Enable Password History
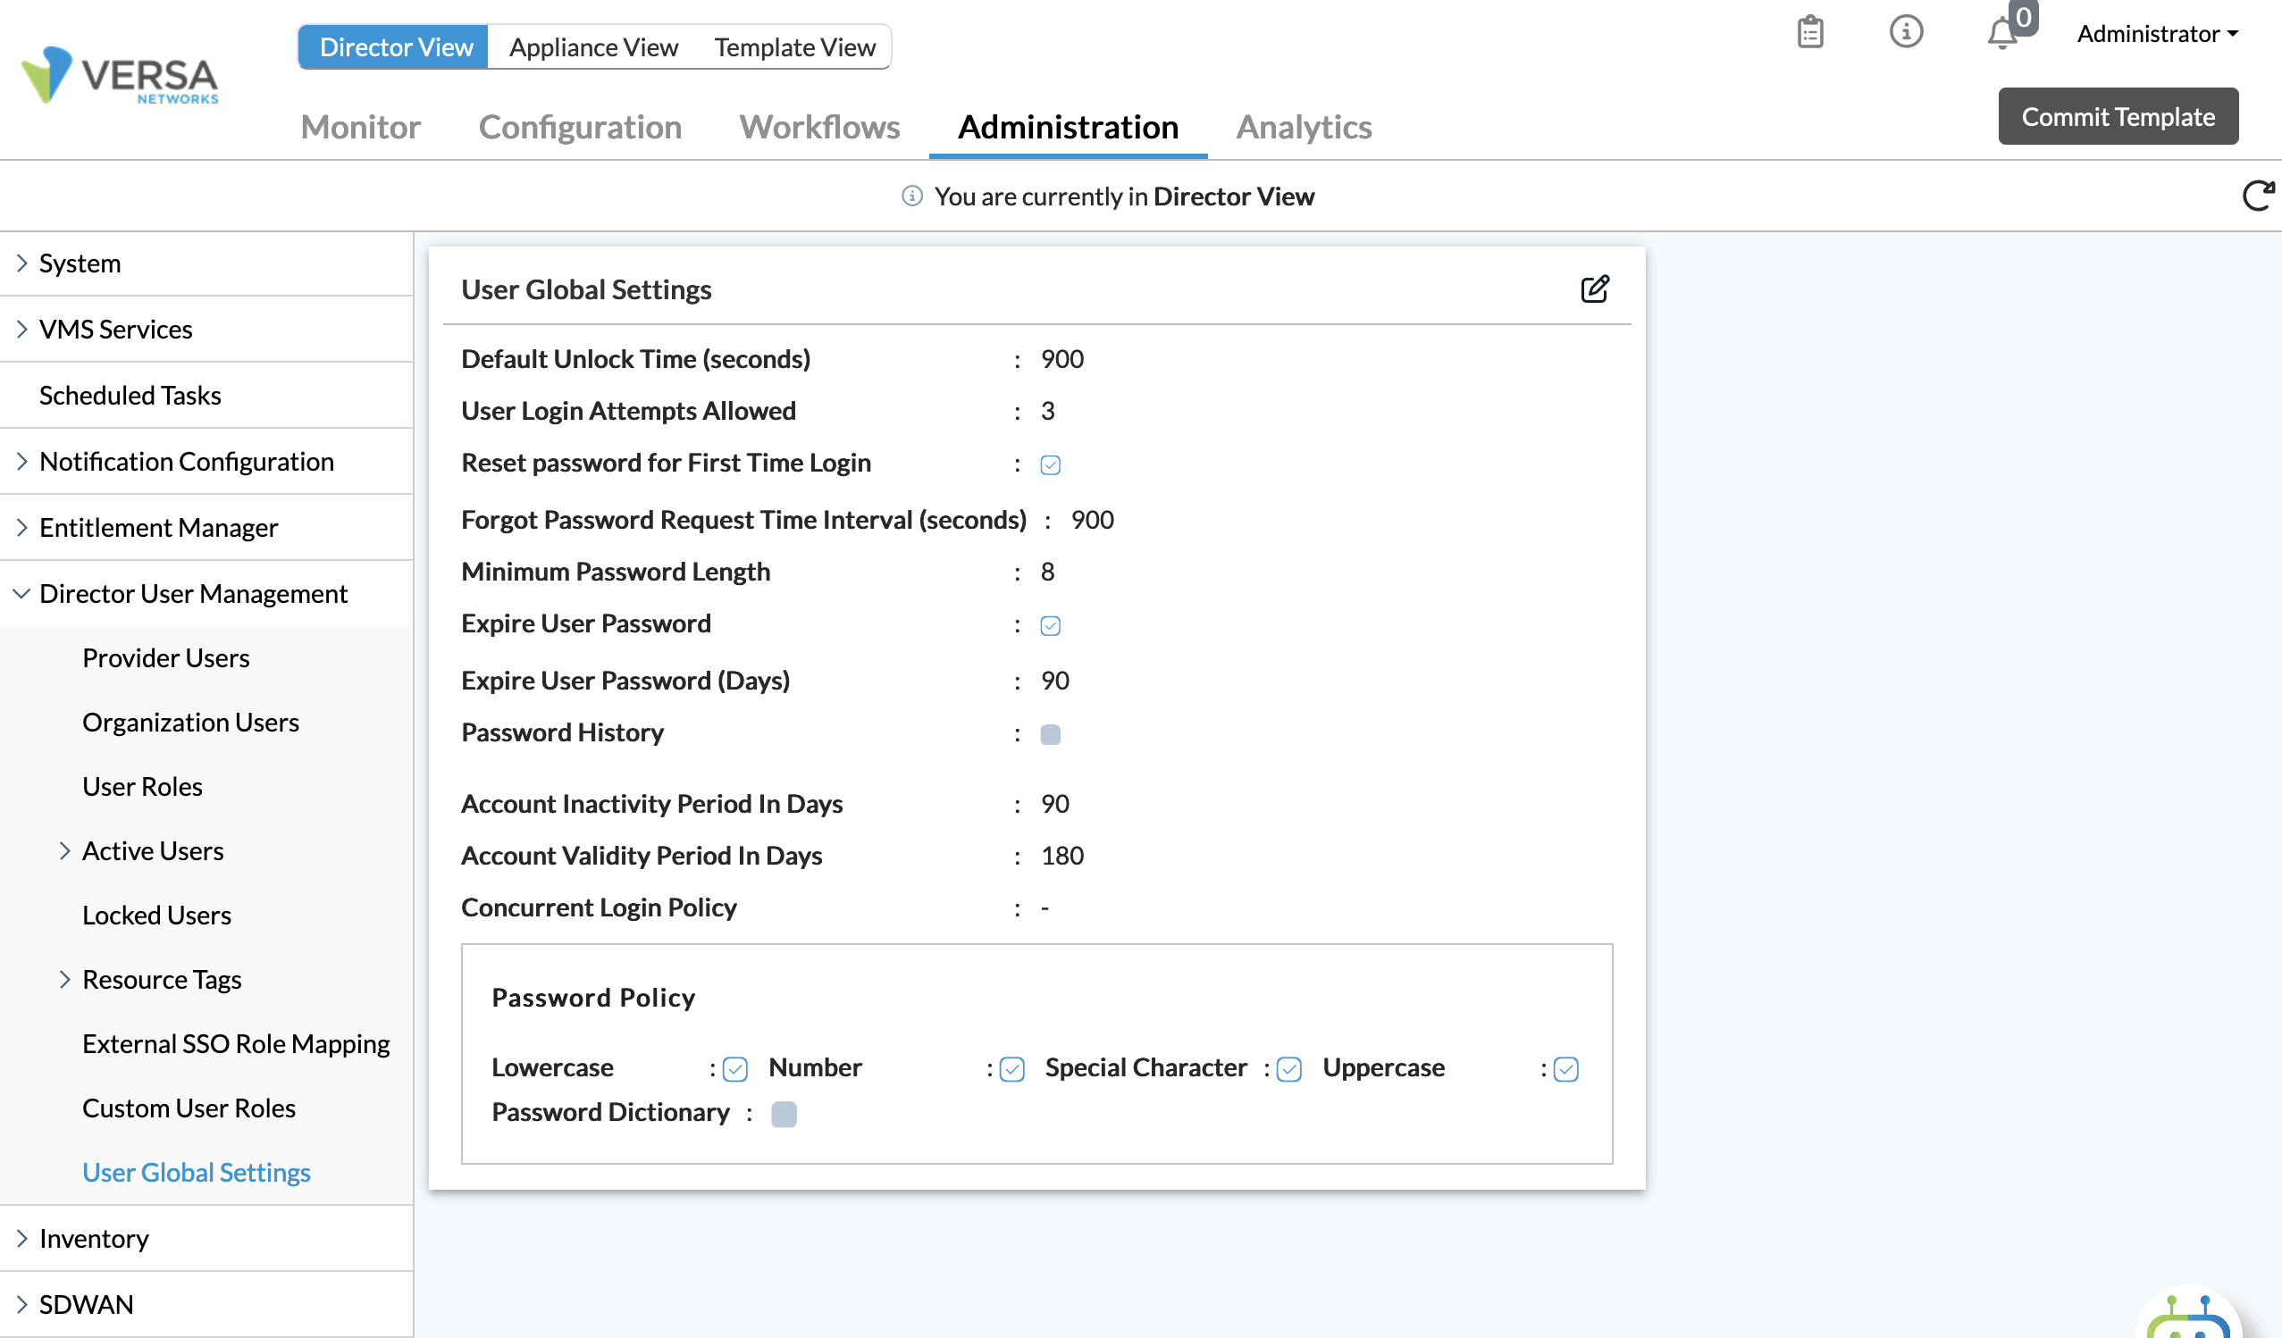Viewport: 2282px width, 1338px height. tap(1051, 734)
